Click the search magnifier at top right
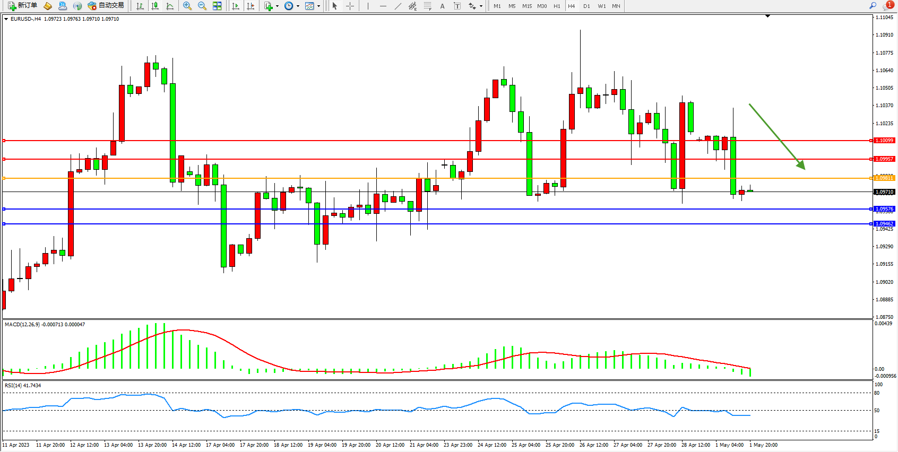 873,6
